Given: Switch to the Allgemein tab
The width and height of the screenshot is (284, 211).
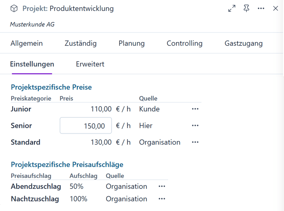Looking at the screenshot, I should pos(27,43).
